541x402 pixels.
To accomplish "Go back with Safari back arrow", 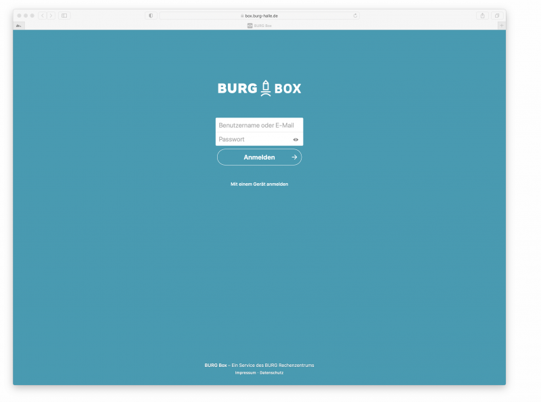I will click(x=43, y=16).
